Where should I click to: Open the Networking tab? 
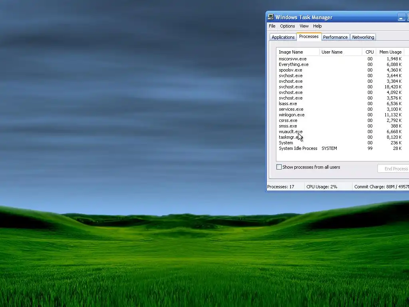[363, 37]
